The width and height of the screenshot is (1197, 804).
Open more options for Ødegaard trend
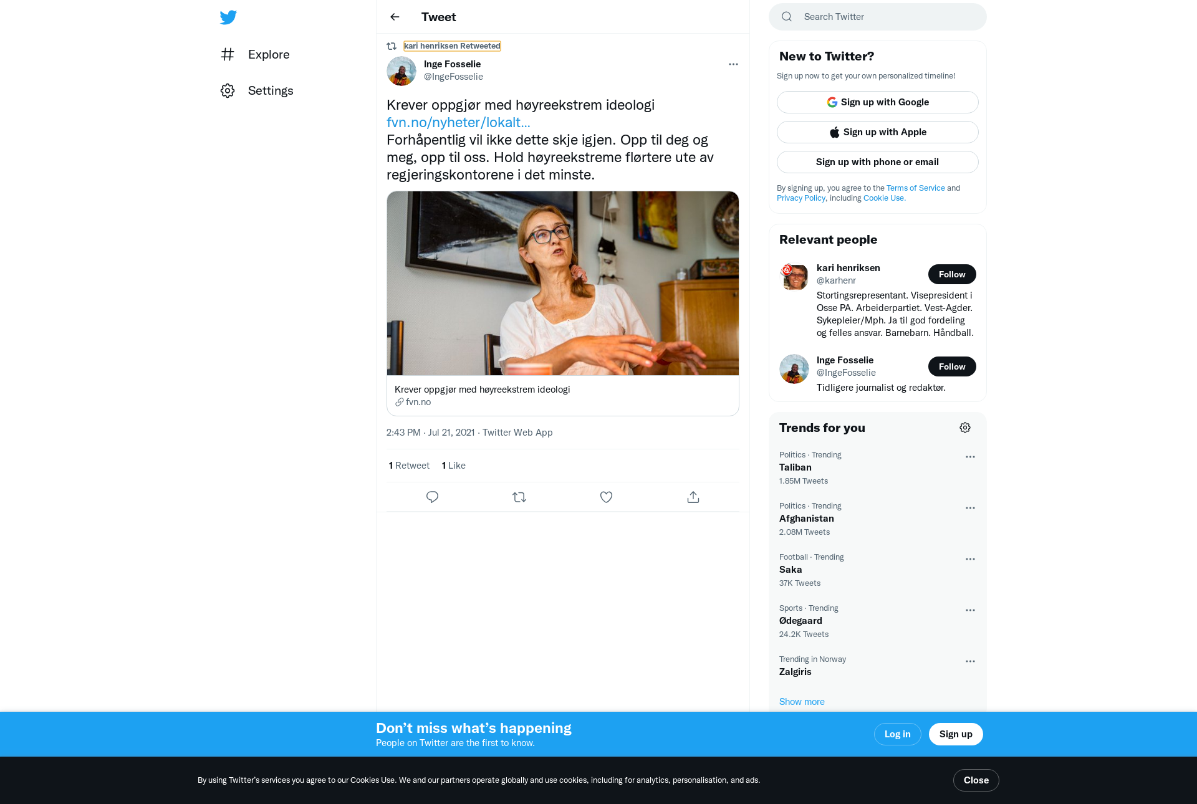click(970, 610)
